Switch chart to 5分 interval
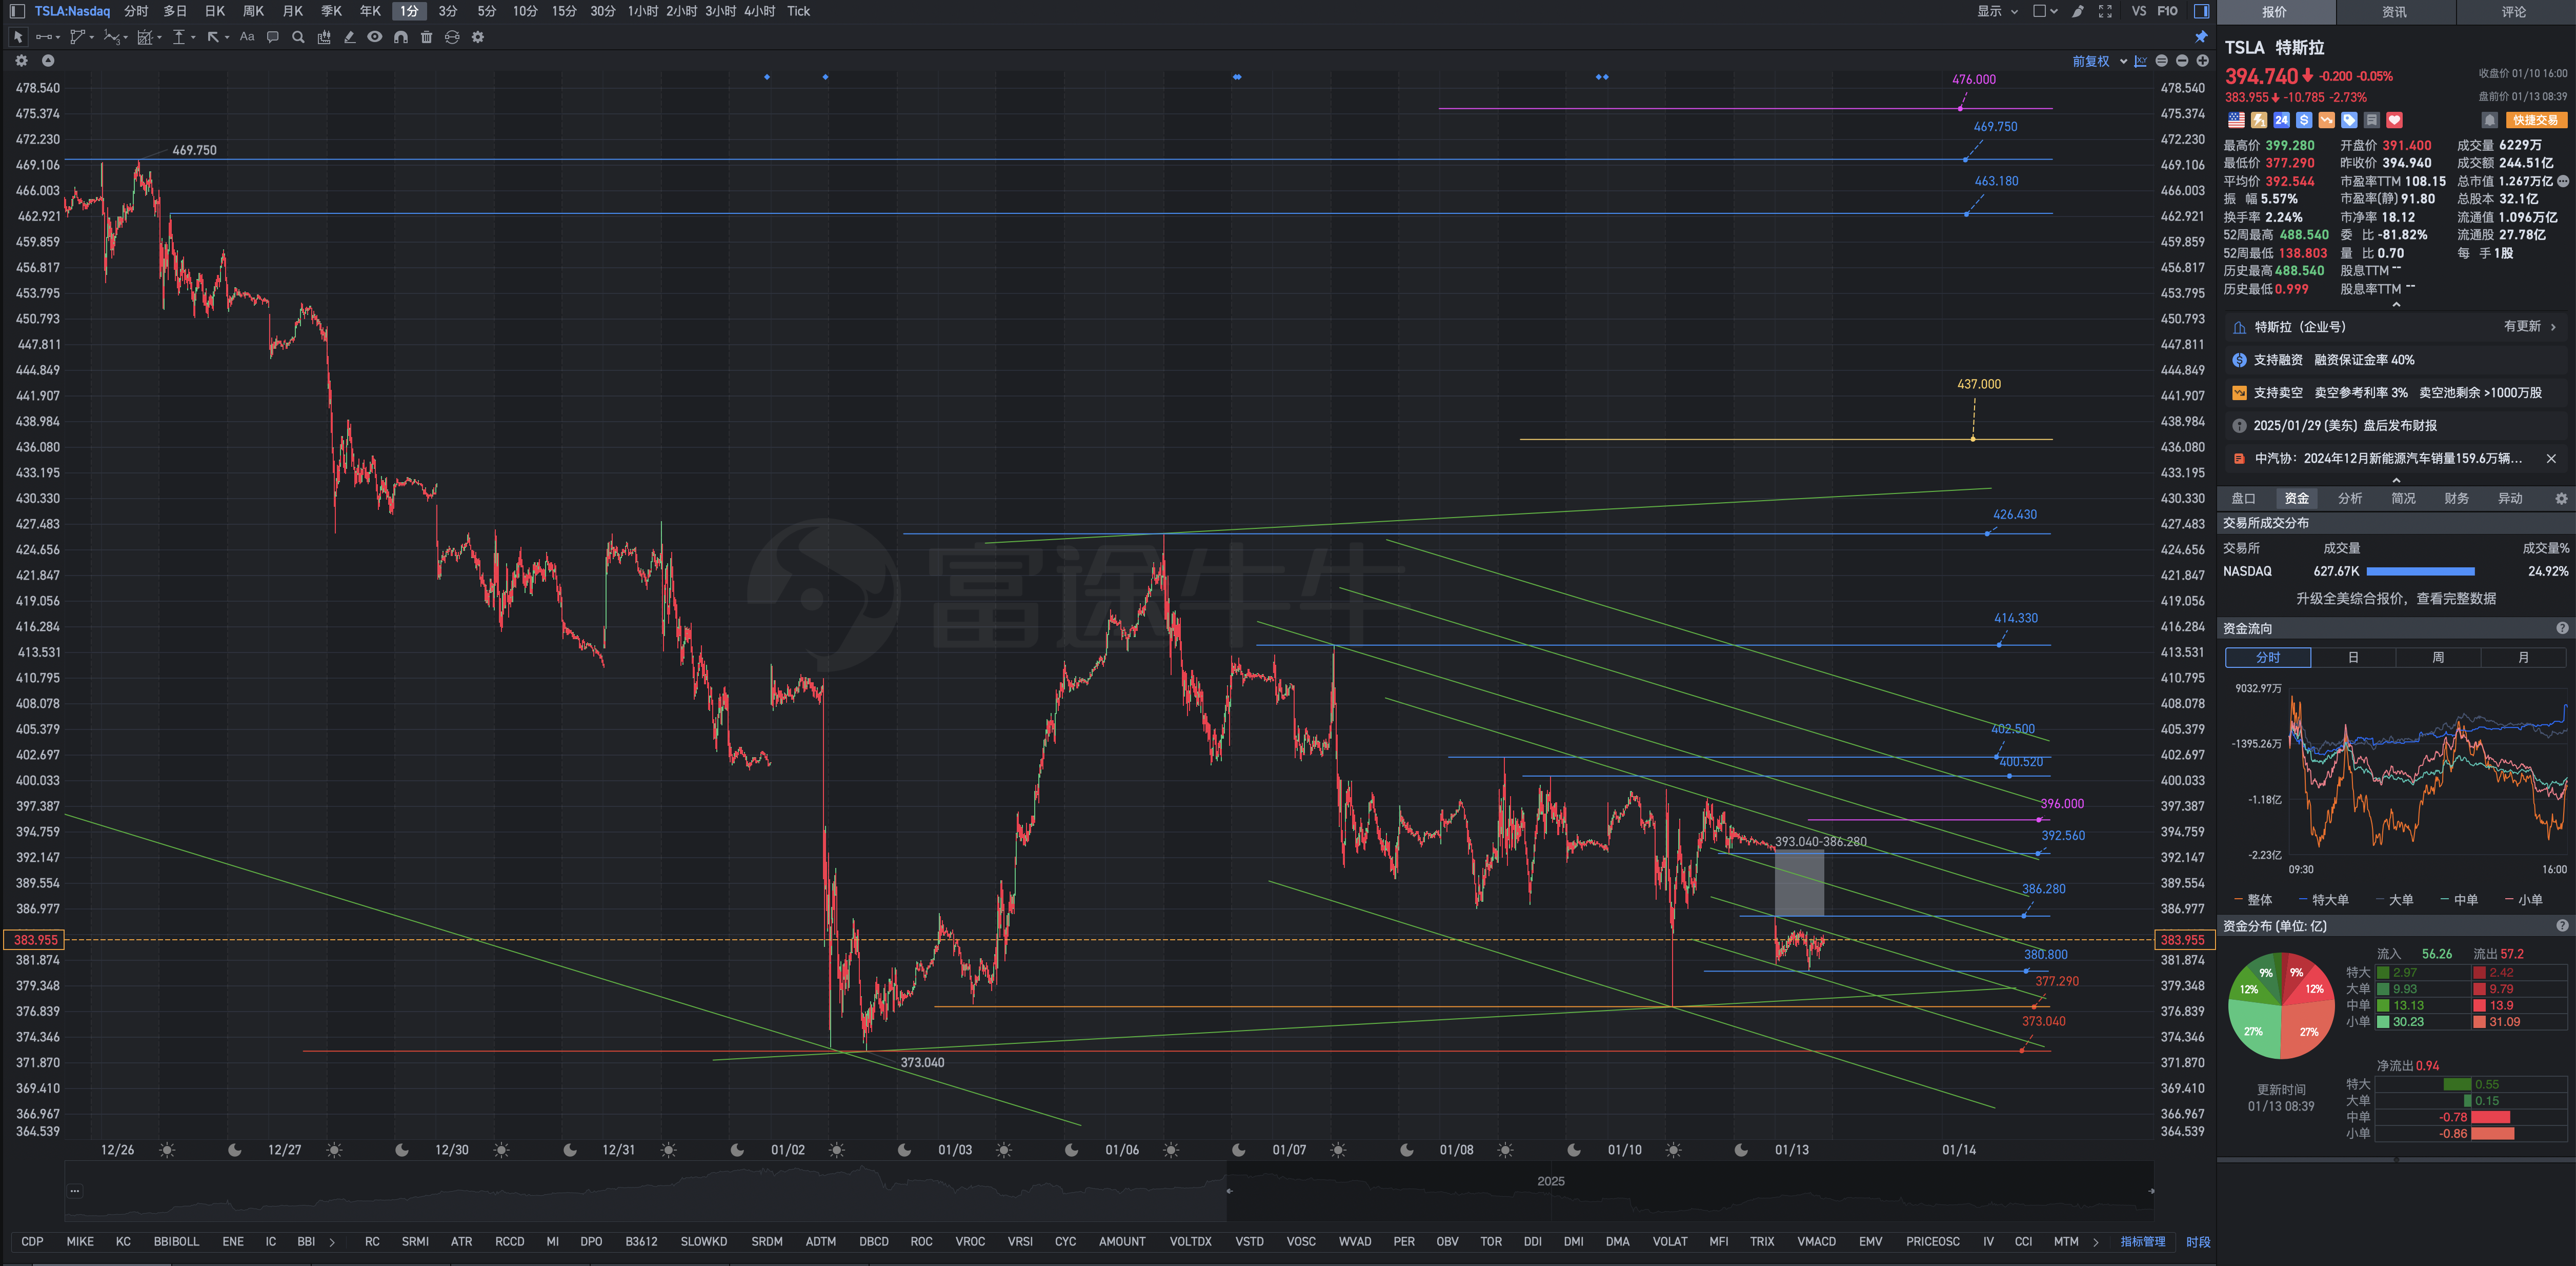2576x1266 pixels. coord(486,11)
